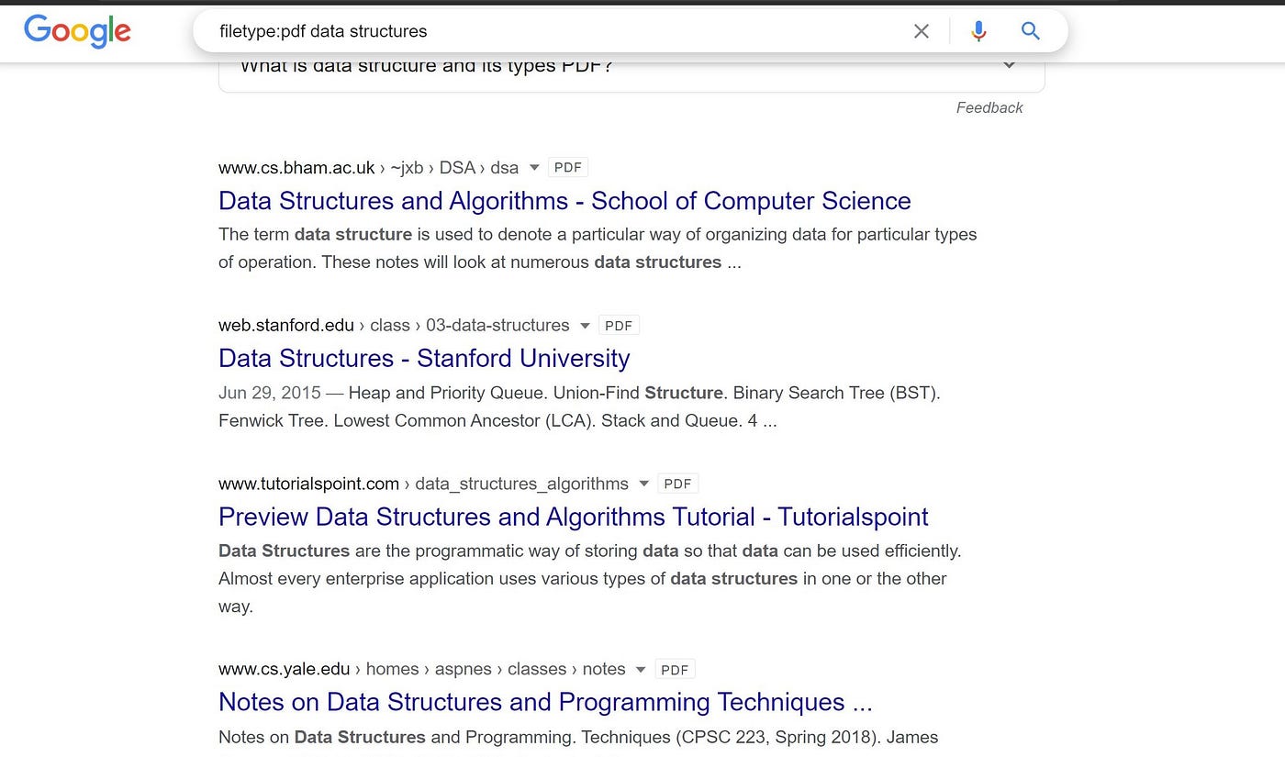Click the www.cs.bham.ac.uk › ~jxb › DSA › dsa URL
This screenshot has height=757, width=1285.
[368, 168]
